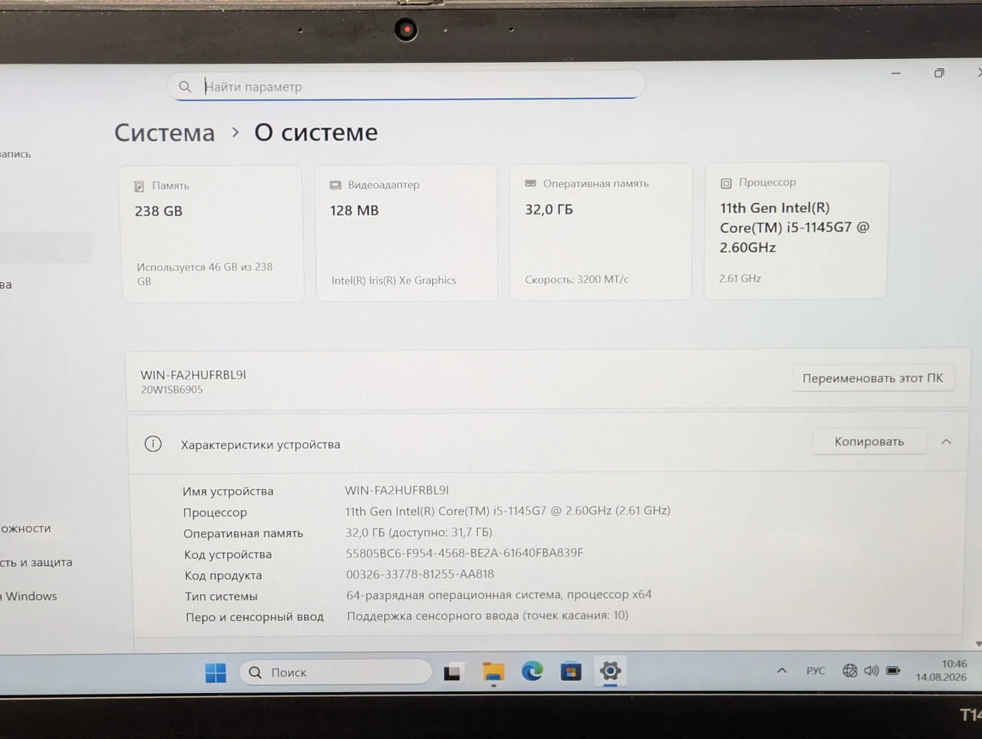Click the Копировать button
982x739 pixels.
869,442
